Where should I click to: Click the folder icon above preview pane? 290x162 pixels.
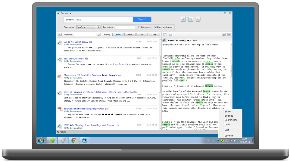click(170, 35)
